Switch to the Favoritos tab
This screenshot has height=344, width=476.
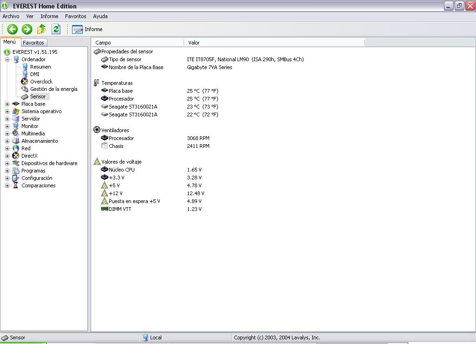(x=33, y=43)
